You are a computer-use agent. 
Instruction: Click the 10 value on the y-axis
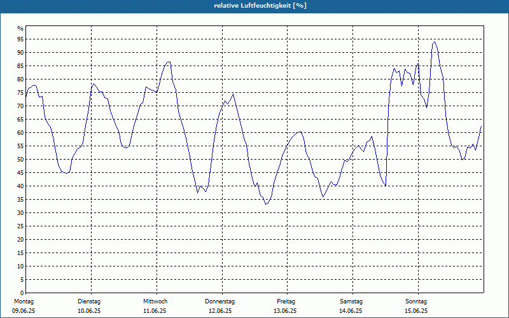tap(20, 266)
